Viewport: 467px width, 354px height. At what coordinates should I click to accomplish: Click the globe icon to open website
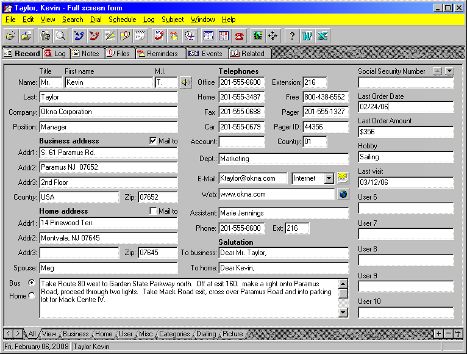coord(343,194)
